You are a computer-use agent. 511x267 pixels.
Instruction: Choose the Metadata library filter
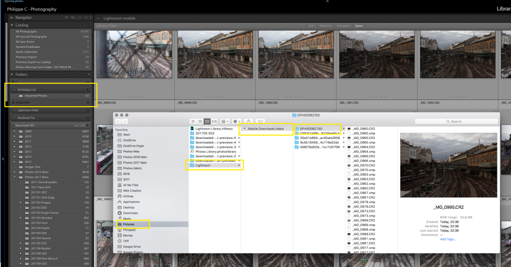point(343,26)
